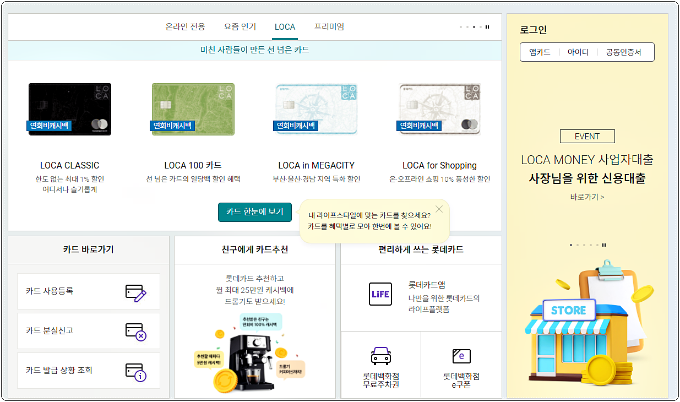
Task: Open 카드 분실신고 shortcut
Action: click(89, 331)
